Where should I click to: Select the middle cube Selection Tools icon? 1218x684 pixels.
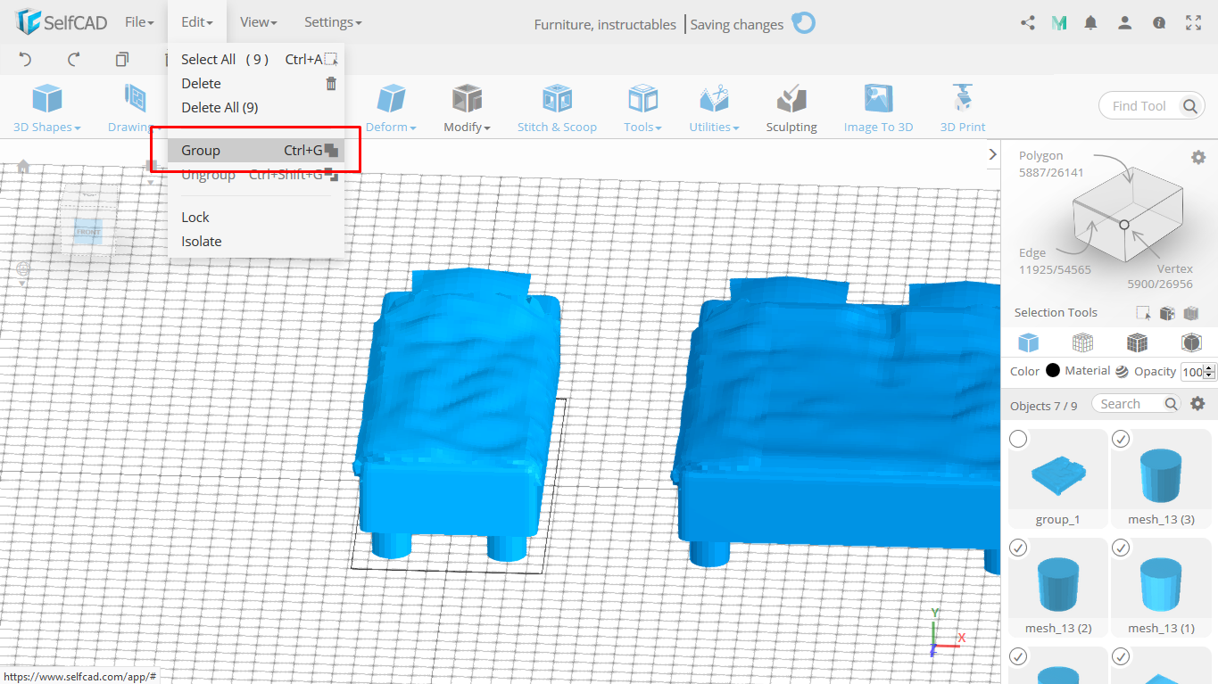coord(1167,313)
